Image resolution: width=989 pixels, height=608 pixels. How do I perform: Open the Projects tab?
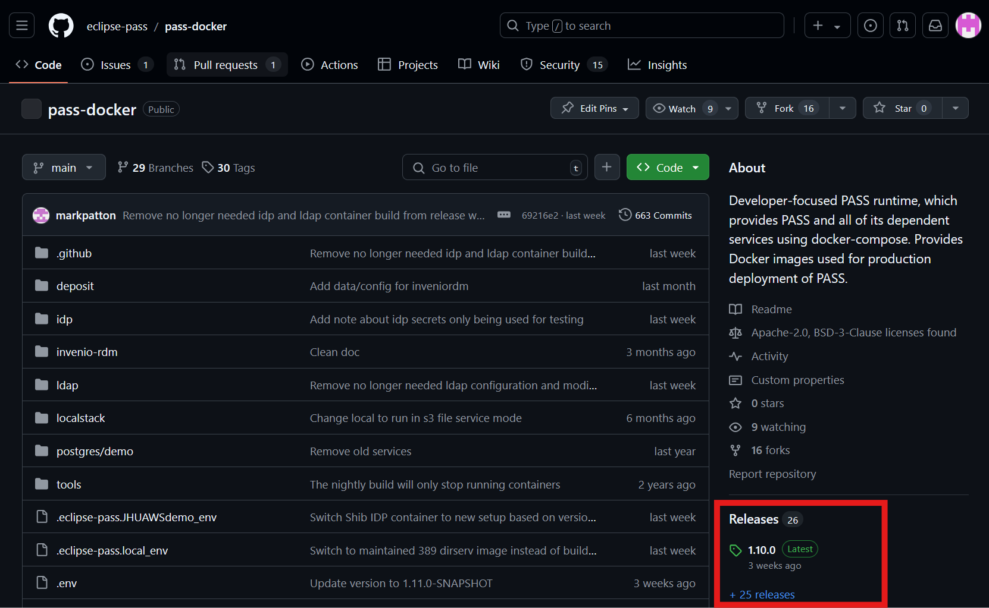[408, 65]
